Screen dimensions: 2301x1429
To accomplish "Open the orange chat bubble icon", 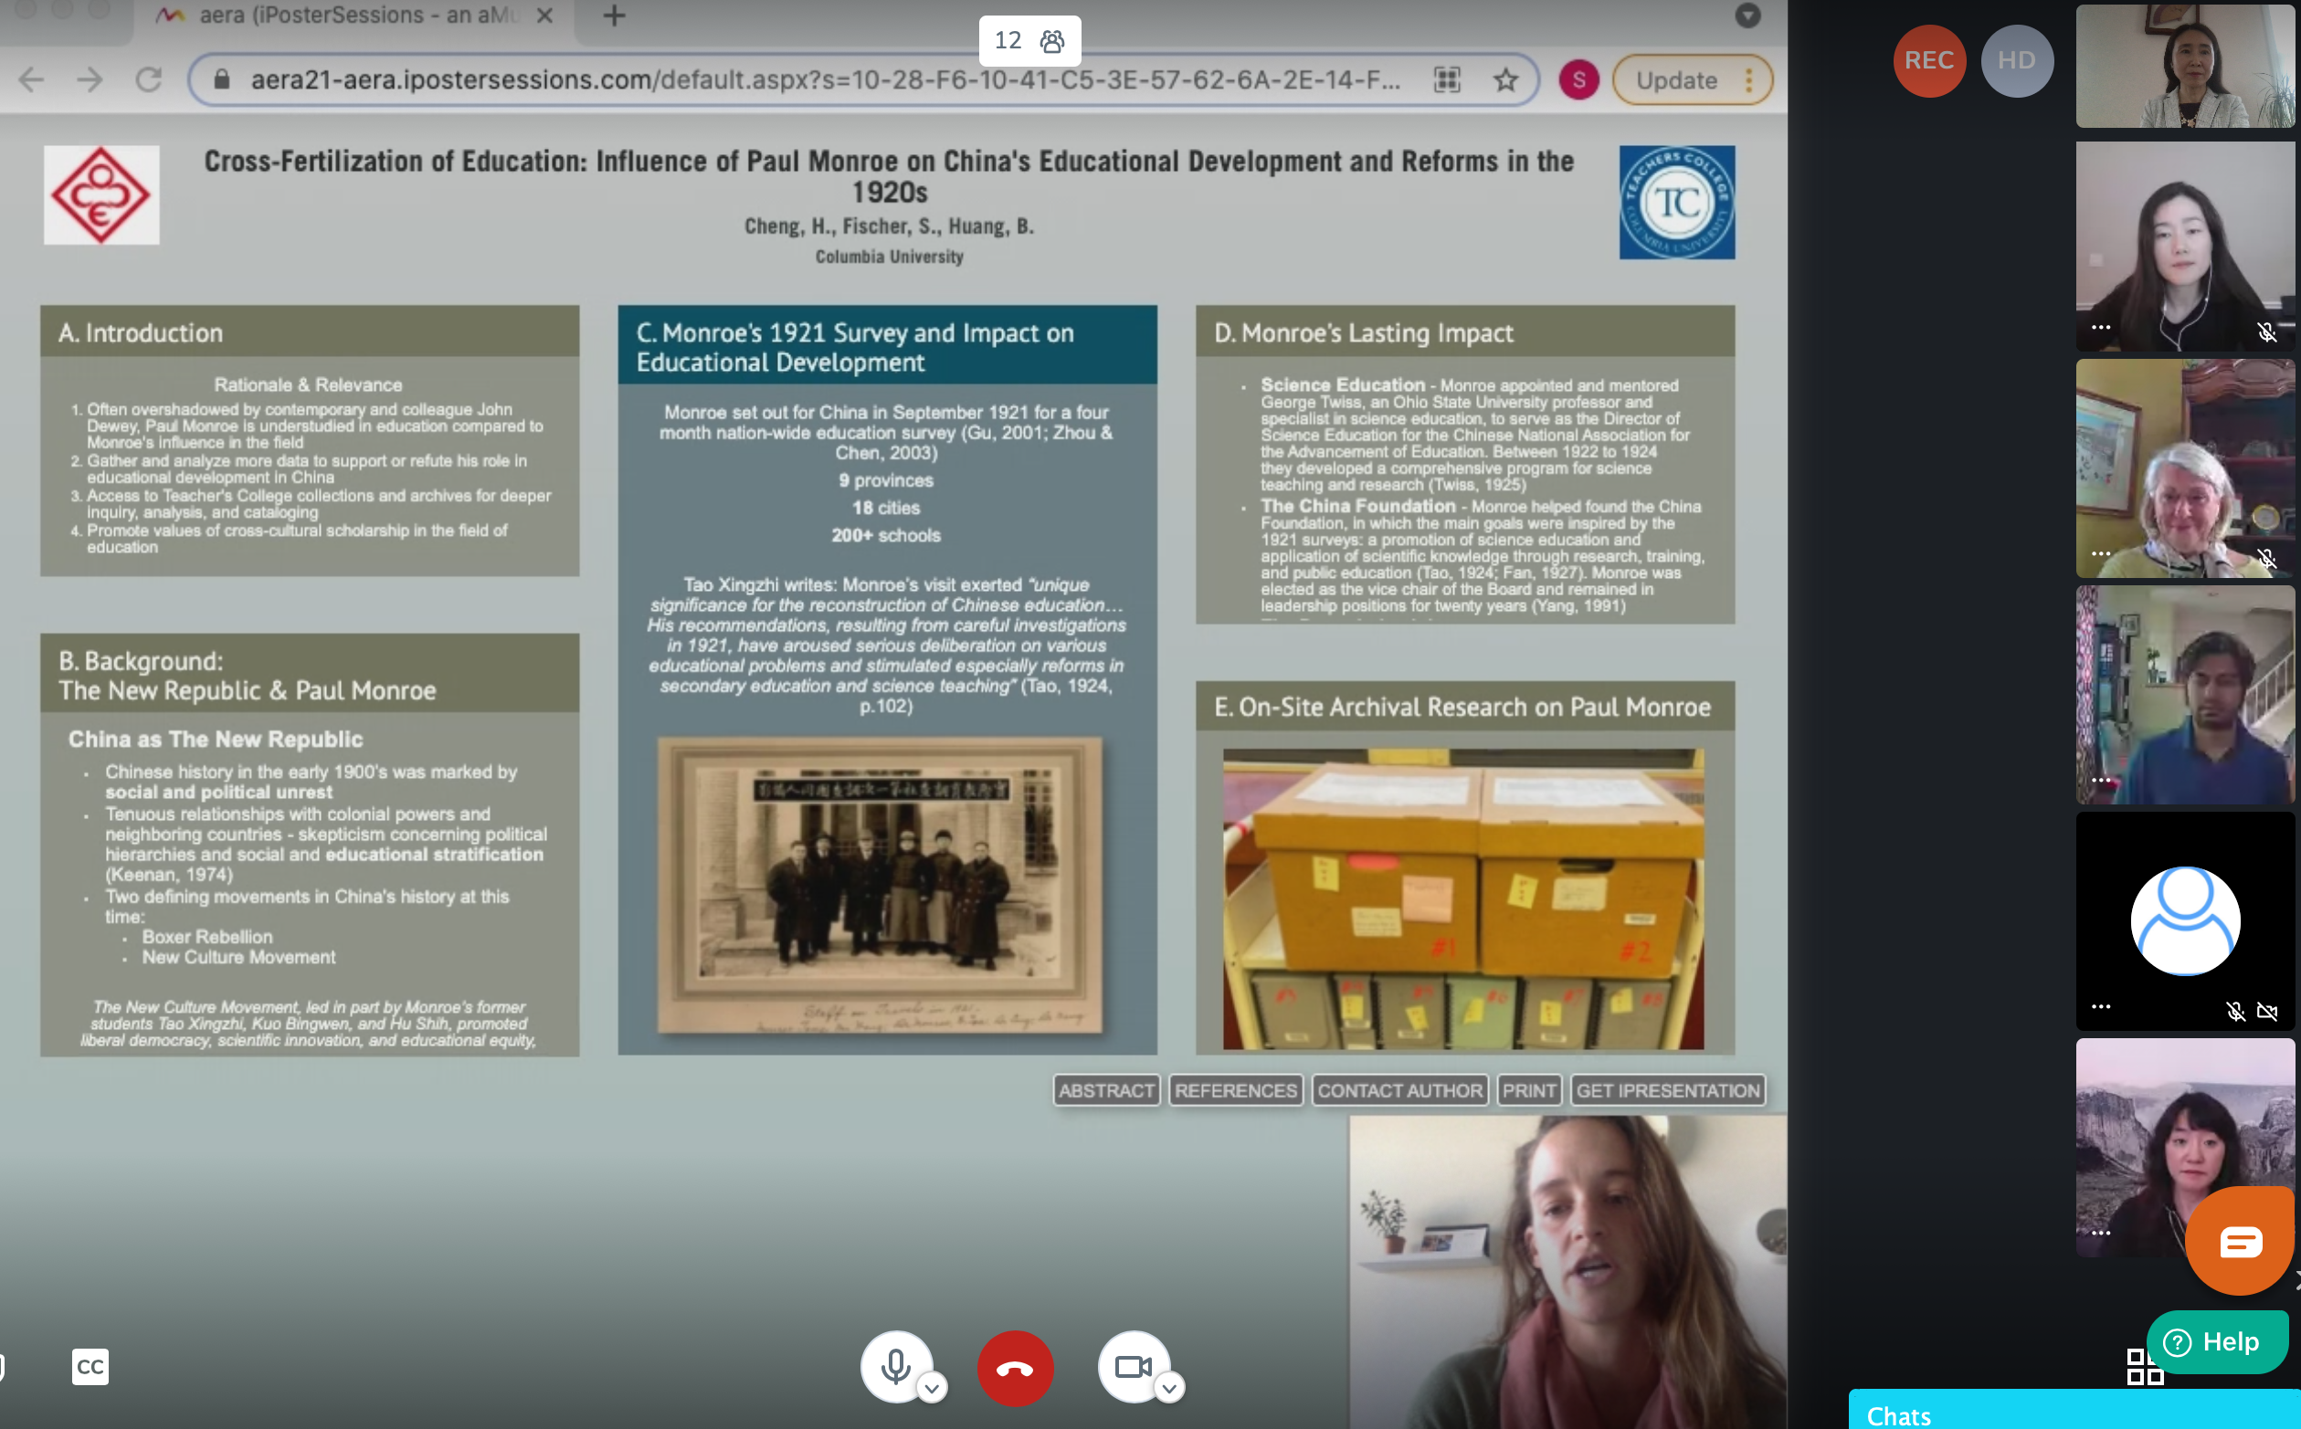I will pyautogui.click(x=2242, y=1241).
